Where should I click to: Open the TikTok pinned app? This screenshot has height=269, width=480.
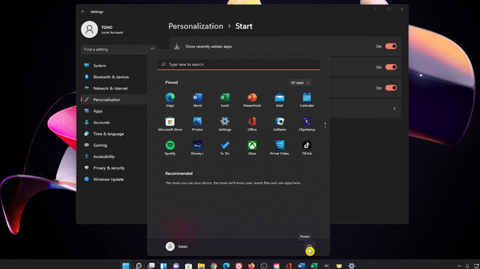(306, 146)
